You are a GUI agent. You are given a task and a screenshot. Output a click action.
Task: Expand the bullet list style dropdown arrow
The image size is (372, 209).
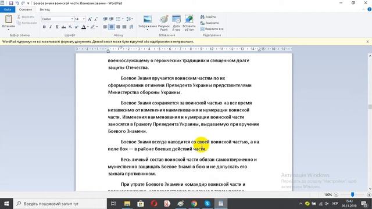point(123,19)
